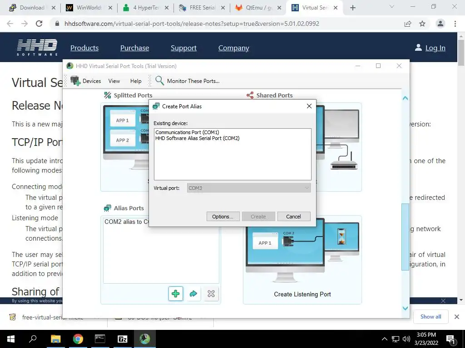Open File Explorer from the taskbar

[55, 339]
